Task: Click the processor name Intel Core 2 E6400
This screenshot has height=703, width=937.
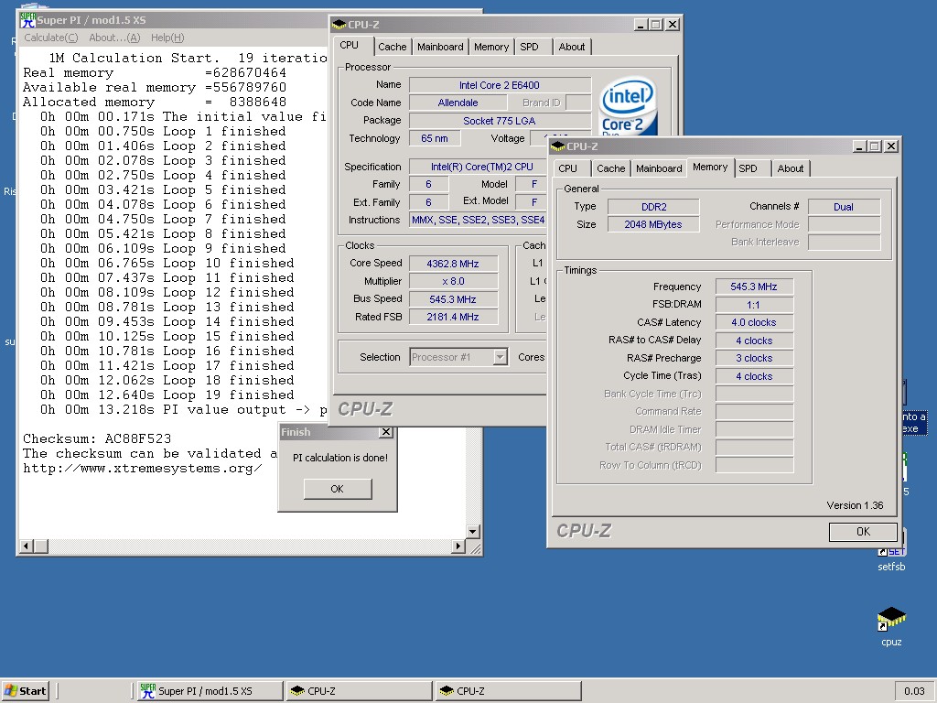Action: [500, 85]
